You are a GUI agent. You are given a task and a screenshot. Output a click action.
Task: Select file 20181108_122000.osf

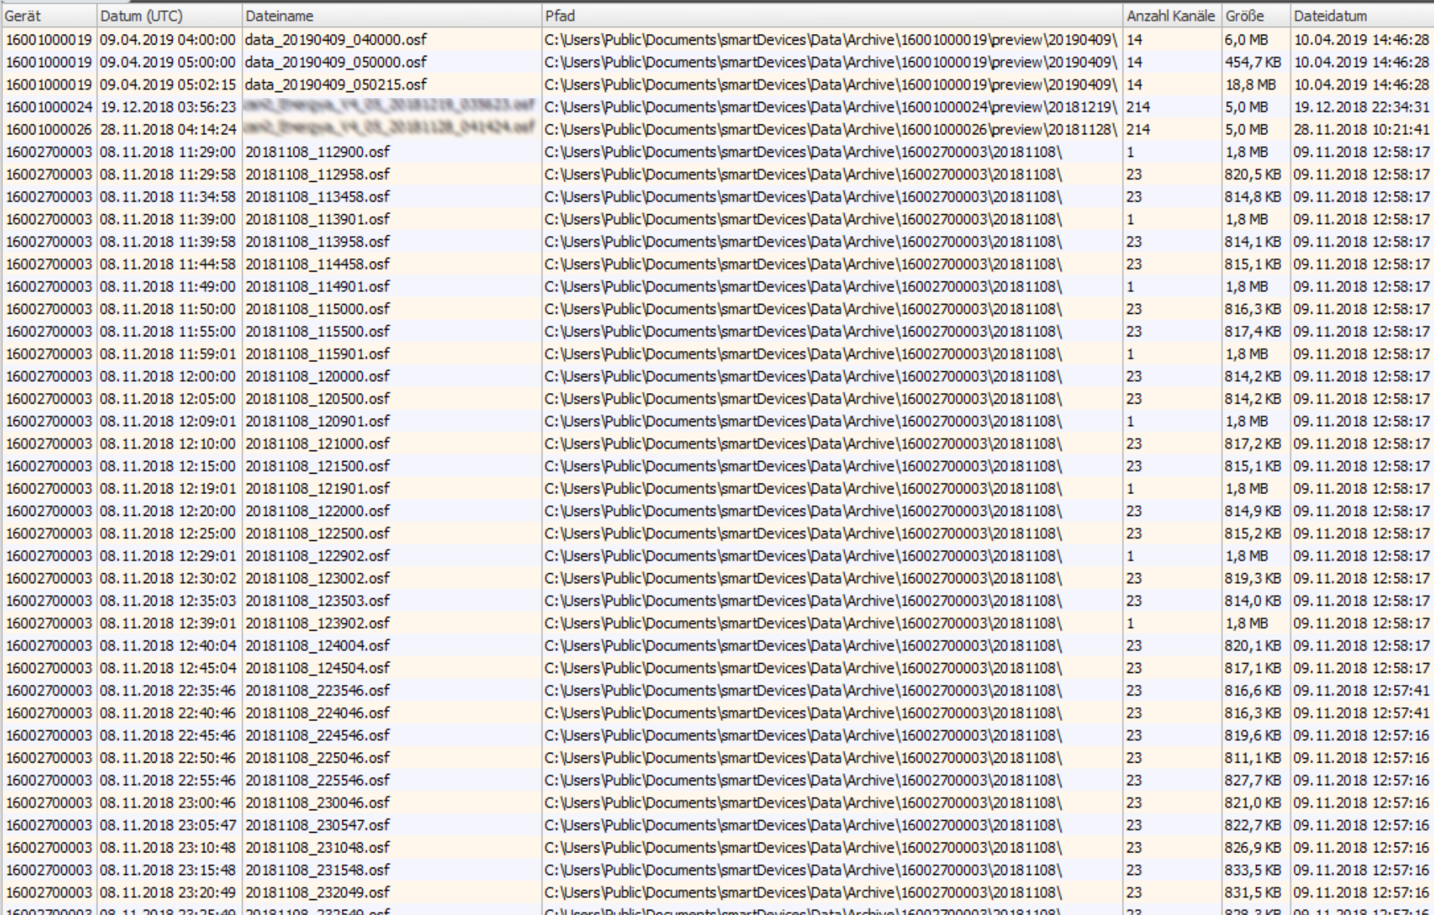[x=318, y=511]
